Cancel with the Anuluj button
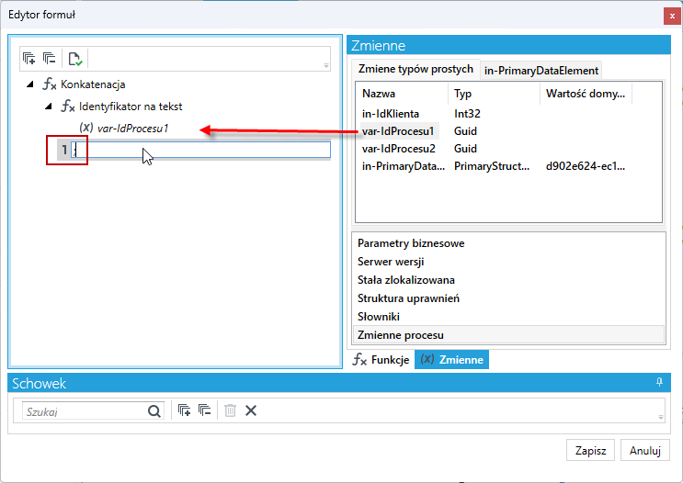This screenshot has height=483, width=683. pos(644,450)
